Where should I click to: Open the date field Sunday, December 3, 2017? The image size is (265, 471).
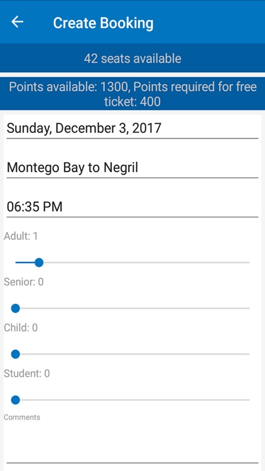[x=132, y=129]
